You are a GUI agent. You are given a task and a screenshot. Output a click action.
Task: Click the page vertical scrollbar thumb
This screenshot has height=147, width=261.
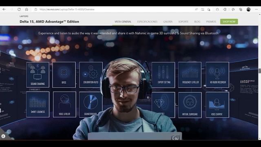(x=259, y=71)
